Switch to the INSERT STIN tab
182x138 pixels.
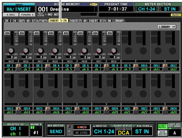97,21
